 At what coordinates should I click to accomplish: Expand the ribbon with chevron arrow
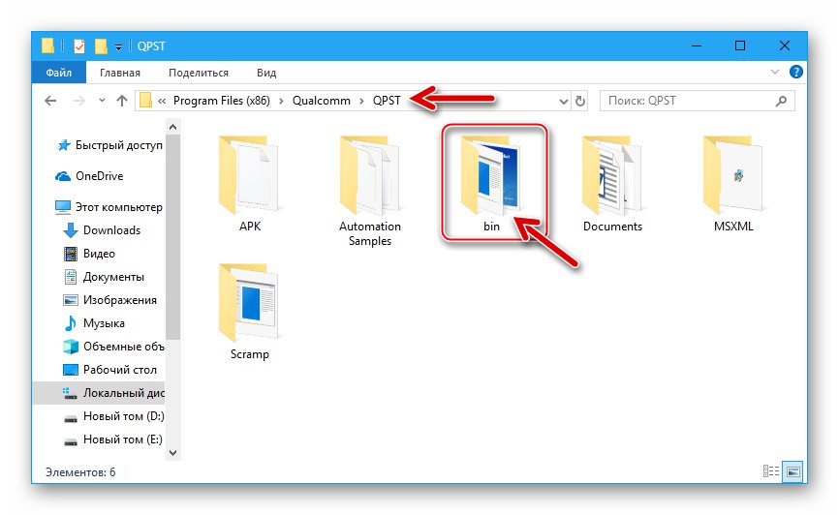(774, 72)
